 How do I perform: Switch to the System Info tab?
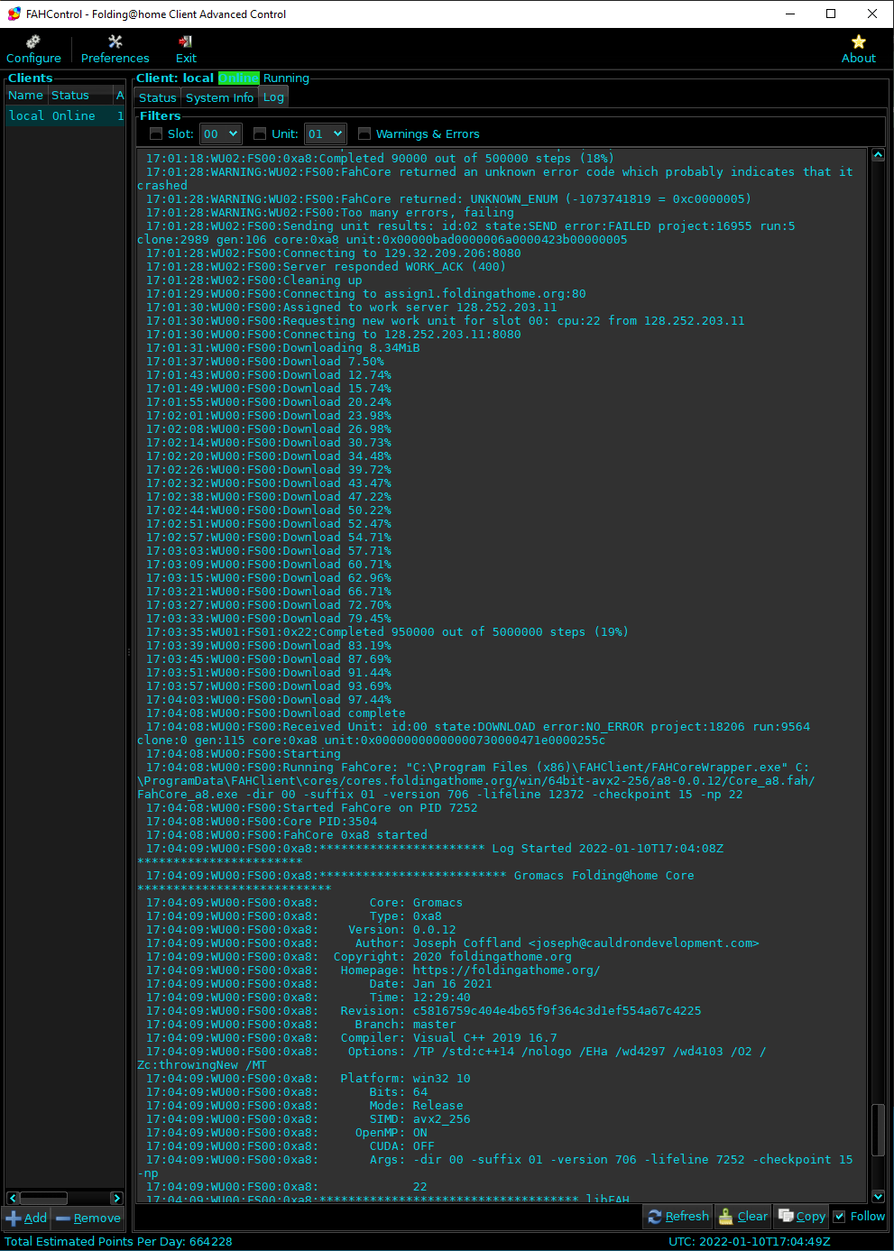coord(219,97)
